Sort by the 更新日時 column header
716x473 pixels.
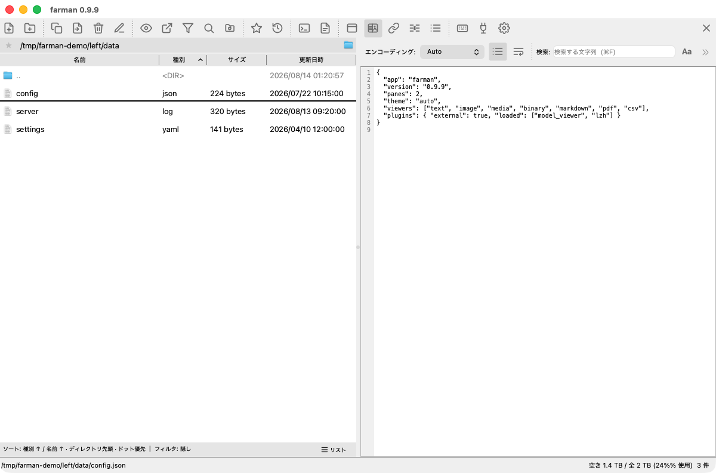tap(311, 60)
